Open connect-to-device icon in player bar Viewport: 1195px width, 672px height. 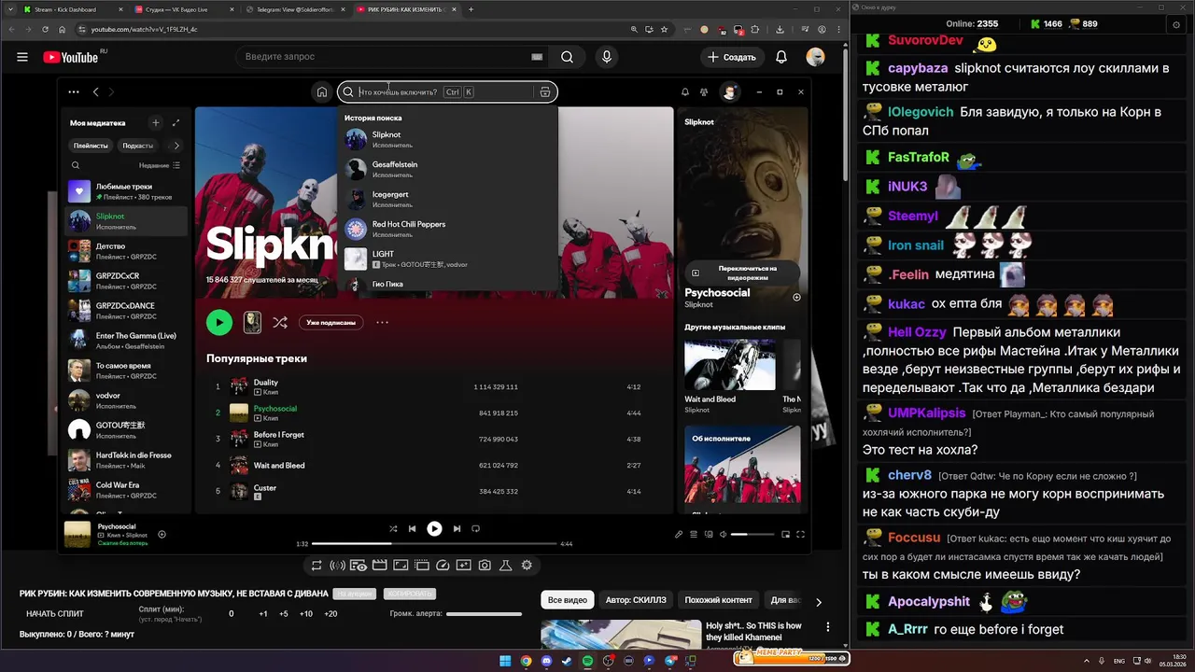point(710,534)
